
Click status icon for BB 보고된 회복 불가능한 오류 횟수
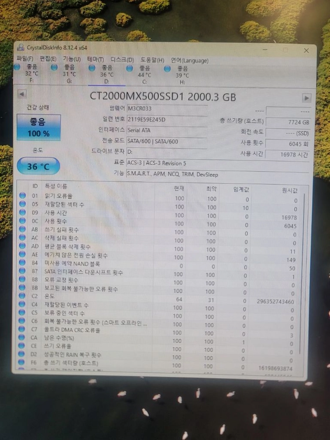(22, 288)
